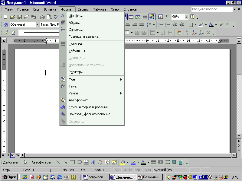Image resolution: width=242 pixels, height=181 pixels.
Task: Open Print Preview icon
Action: [x=49, y=17]
